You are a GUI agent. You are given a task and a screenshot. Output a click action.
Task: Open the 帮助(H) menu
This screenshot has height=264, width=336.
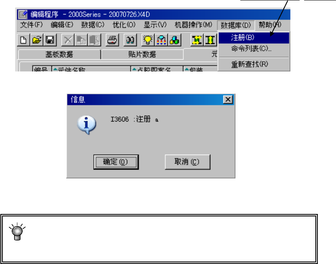click(270, 25)
